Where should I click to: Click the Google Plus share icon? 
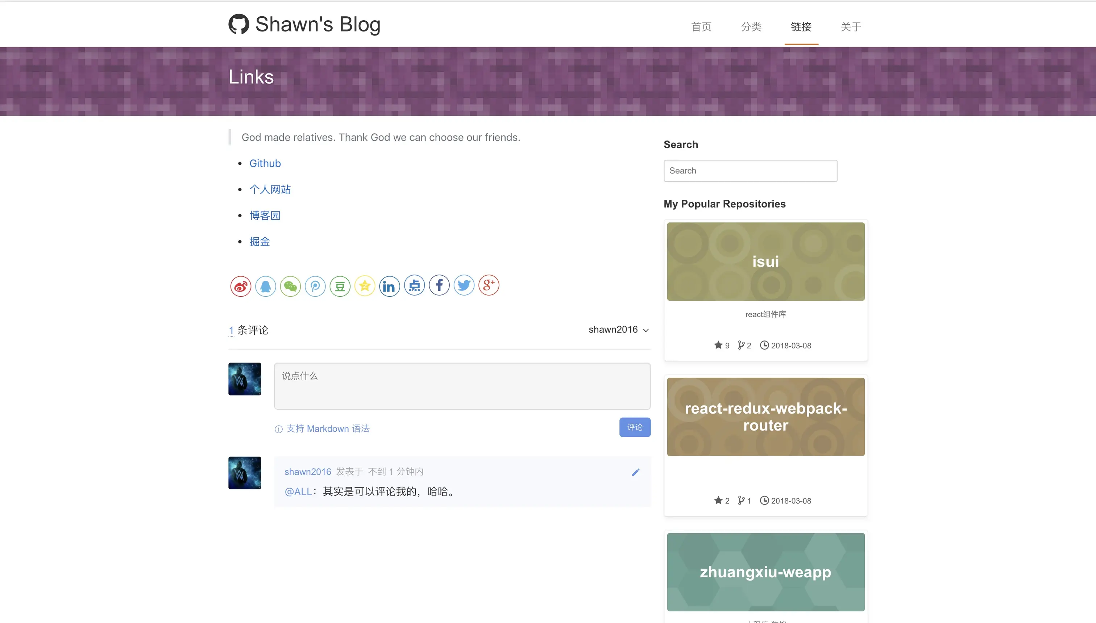[x=489, y=285]
